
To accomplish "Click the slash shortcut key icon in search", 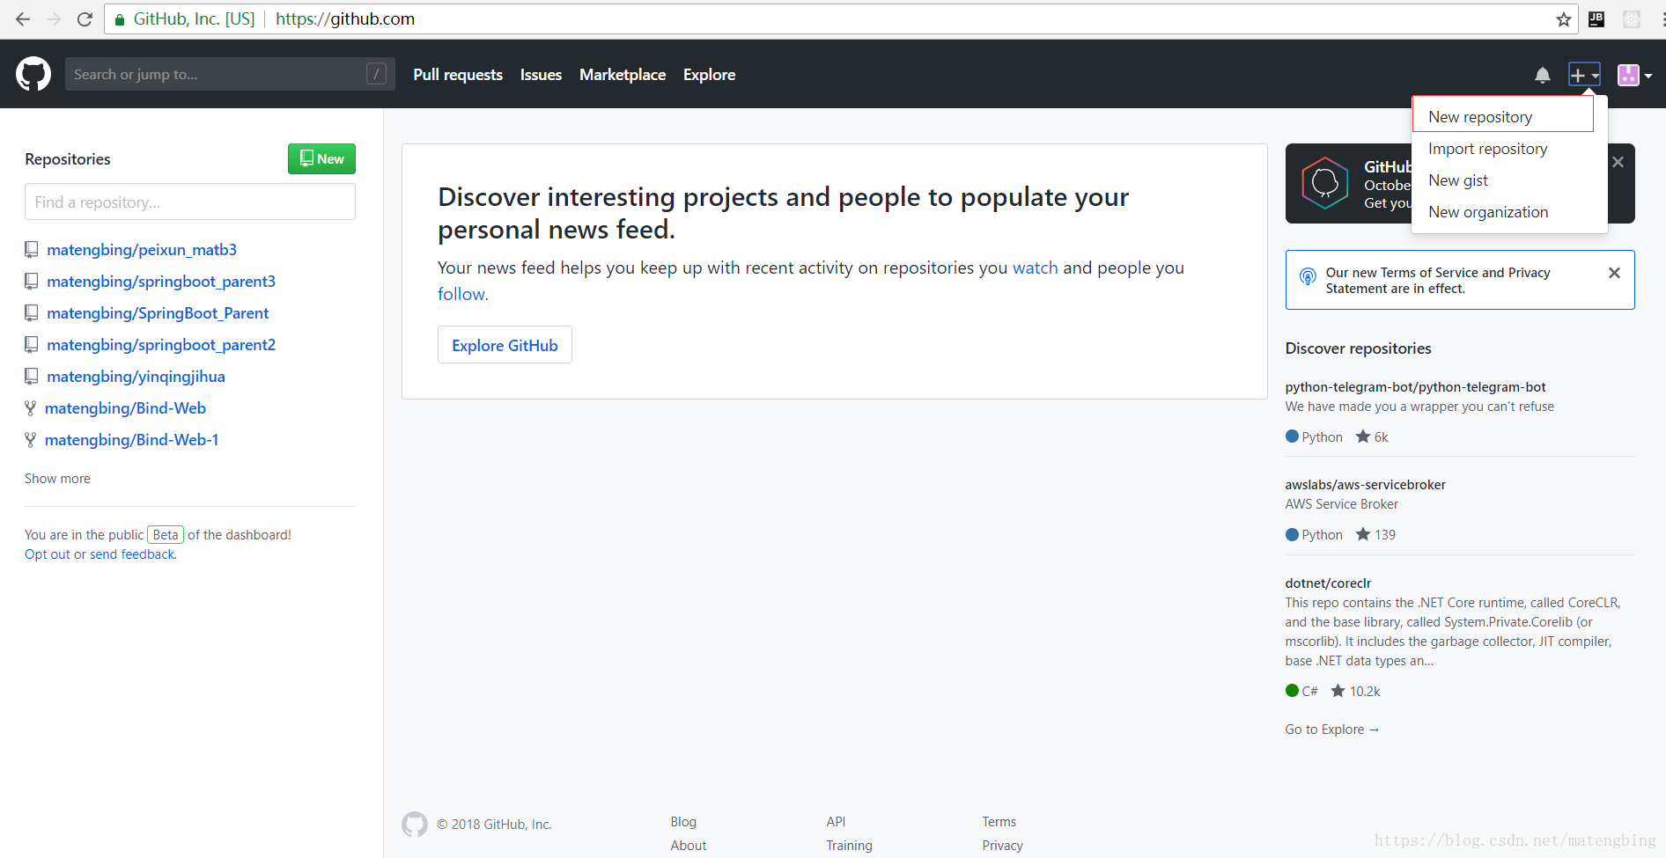I will coord(376,75).
